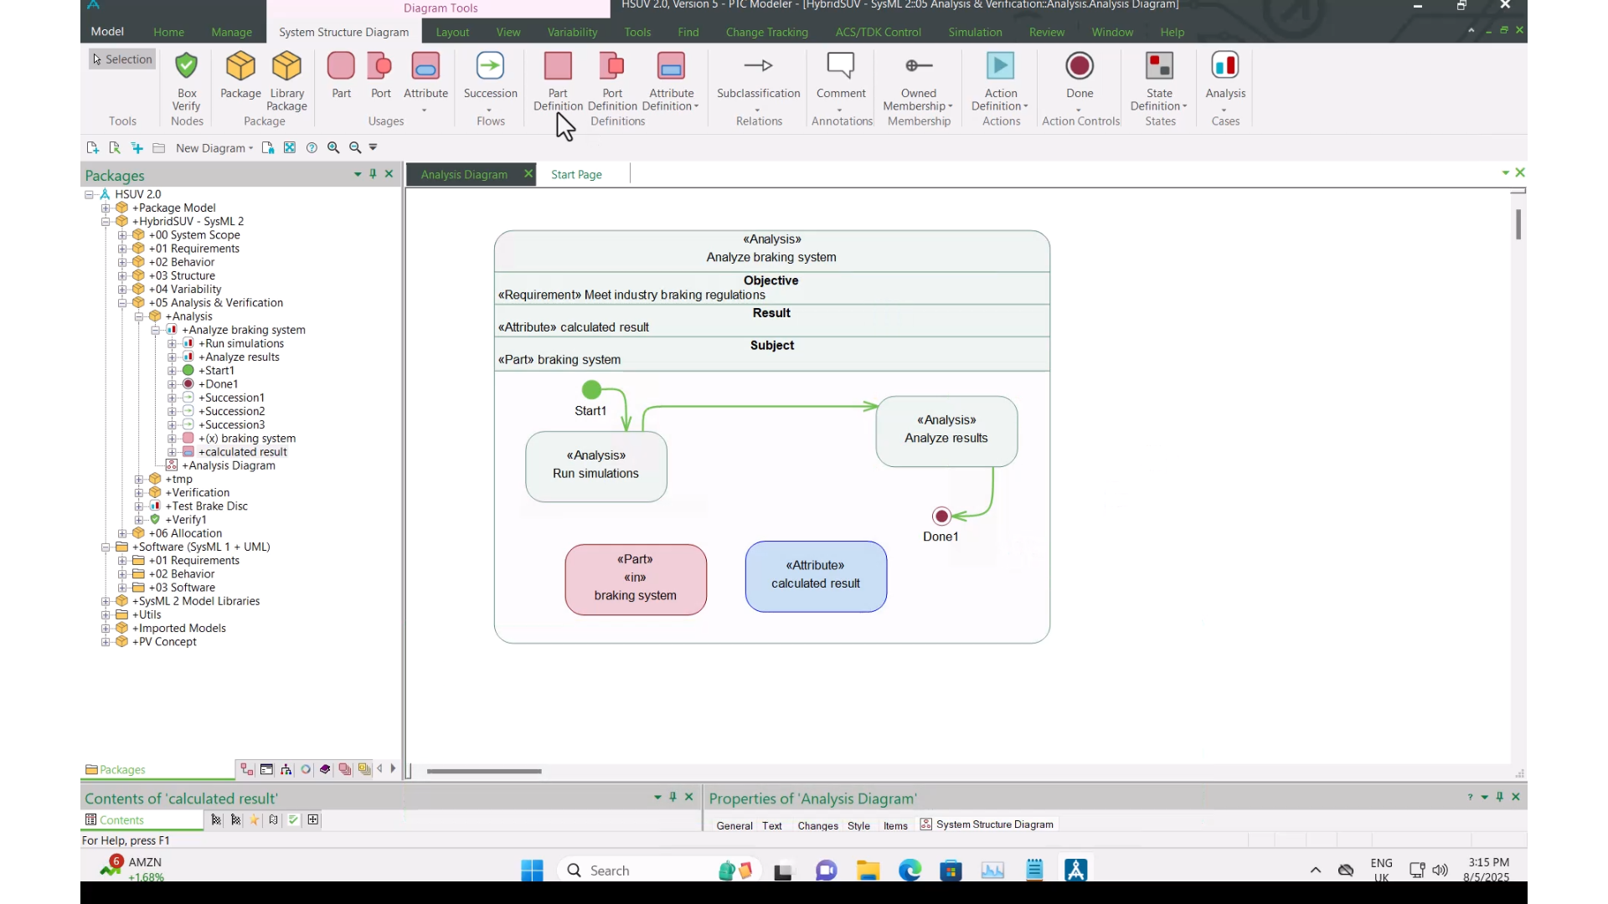Viewport: 1608px width, 904px height.
Task: Insert a Library Package element
Action: [286, 80]
